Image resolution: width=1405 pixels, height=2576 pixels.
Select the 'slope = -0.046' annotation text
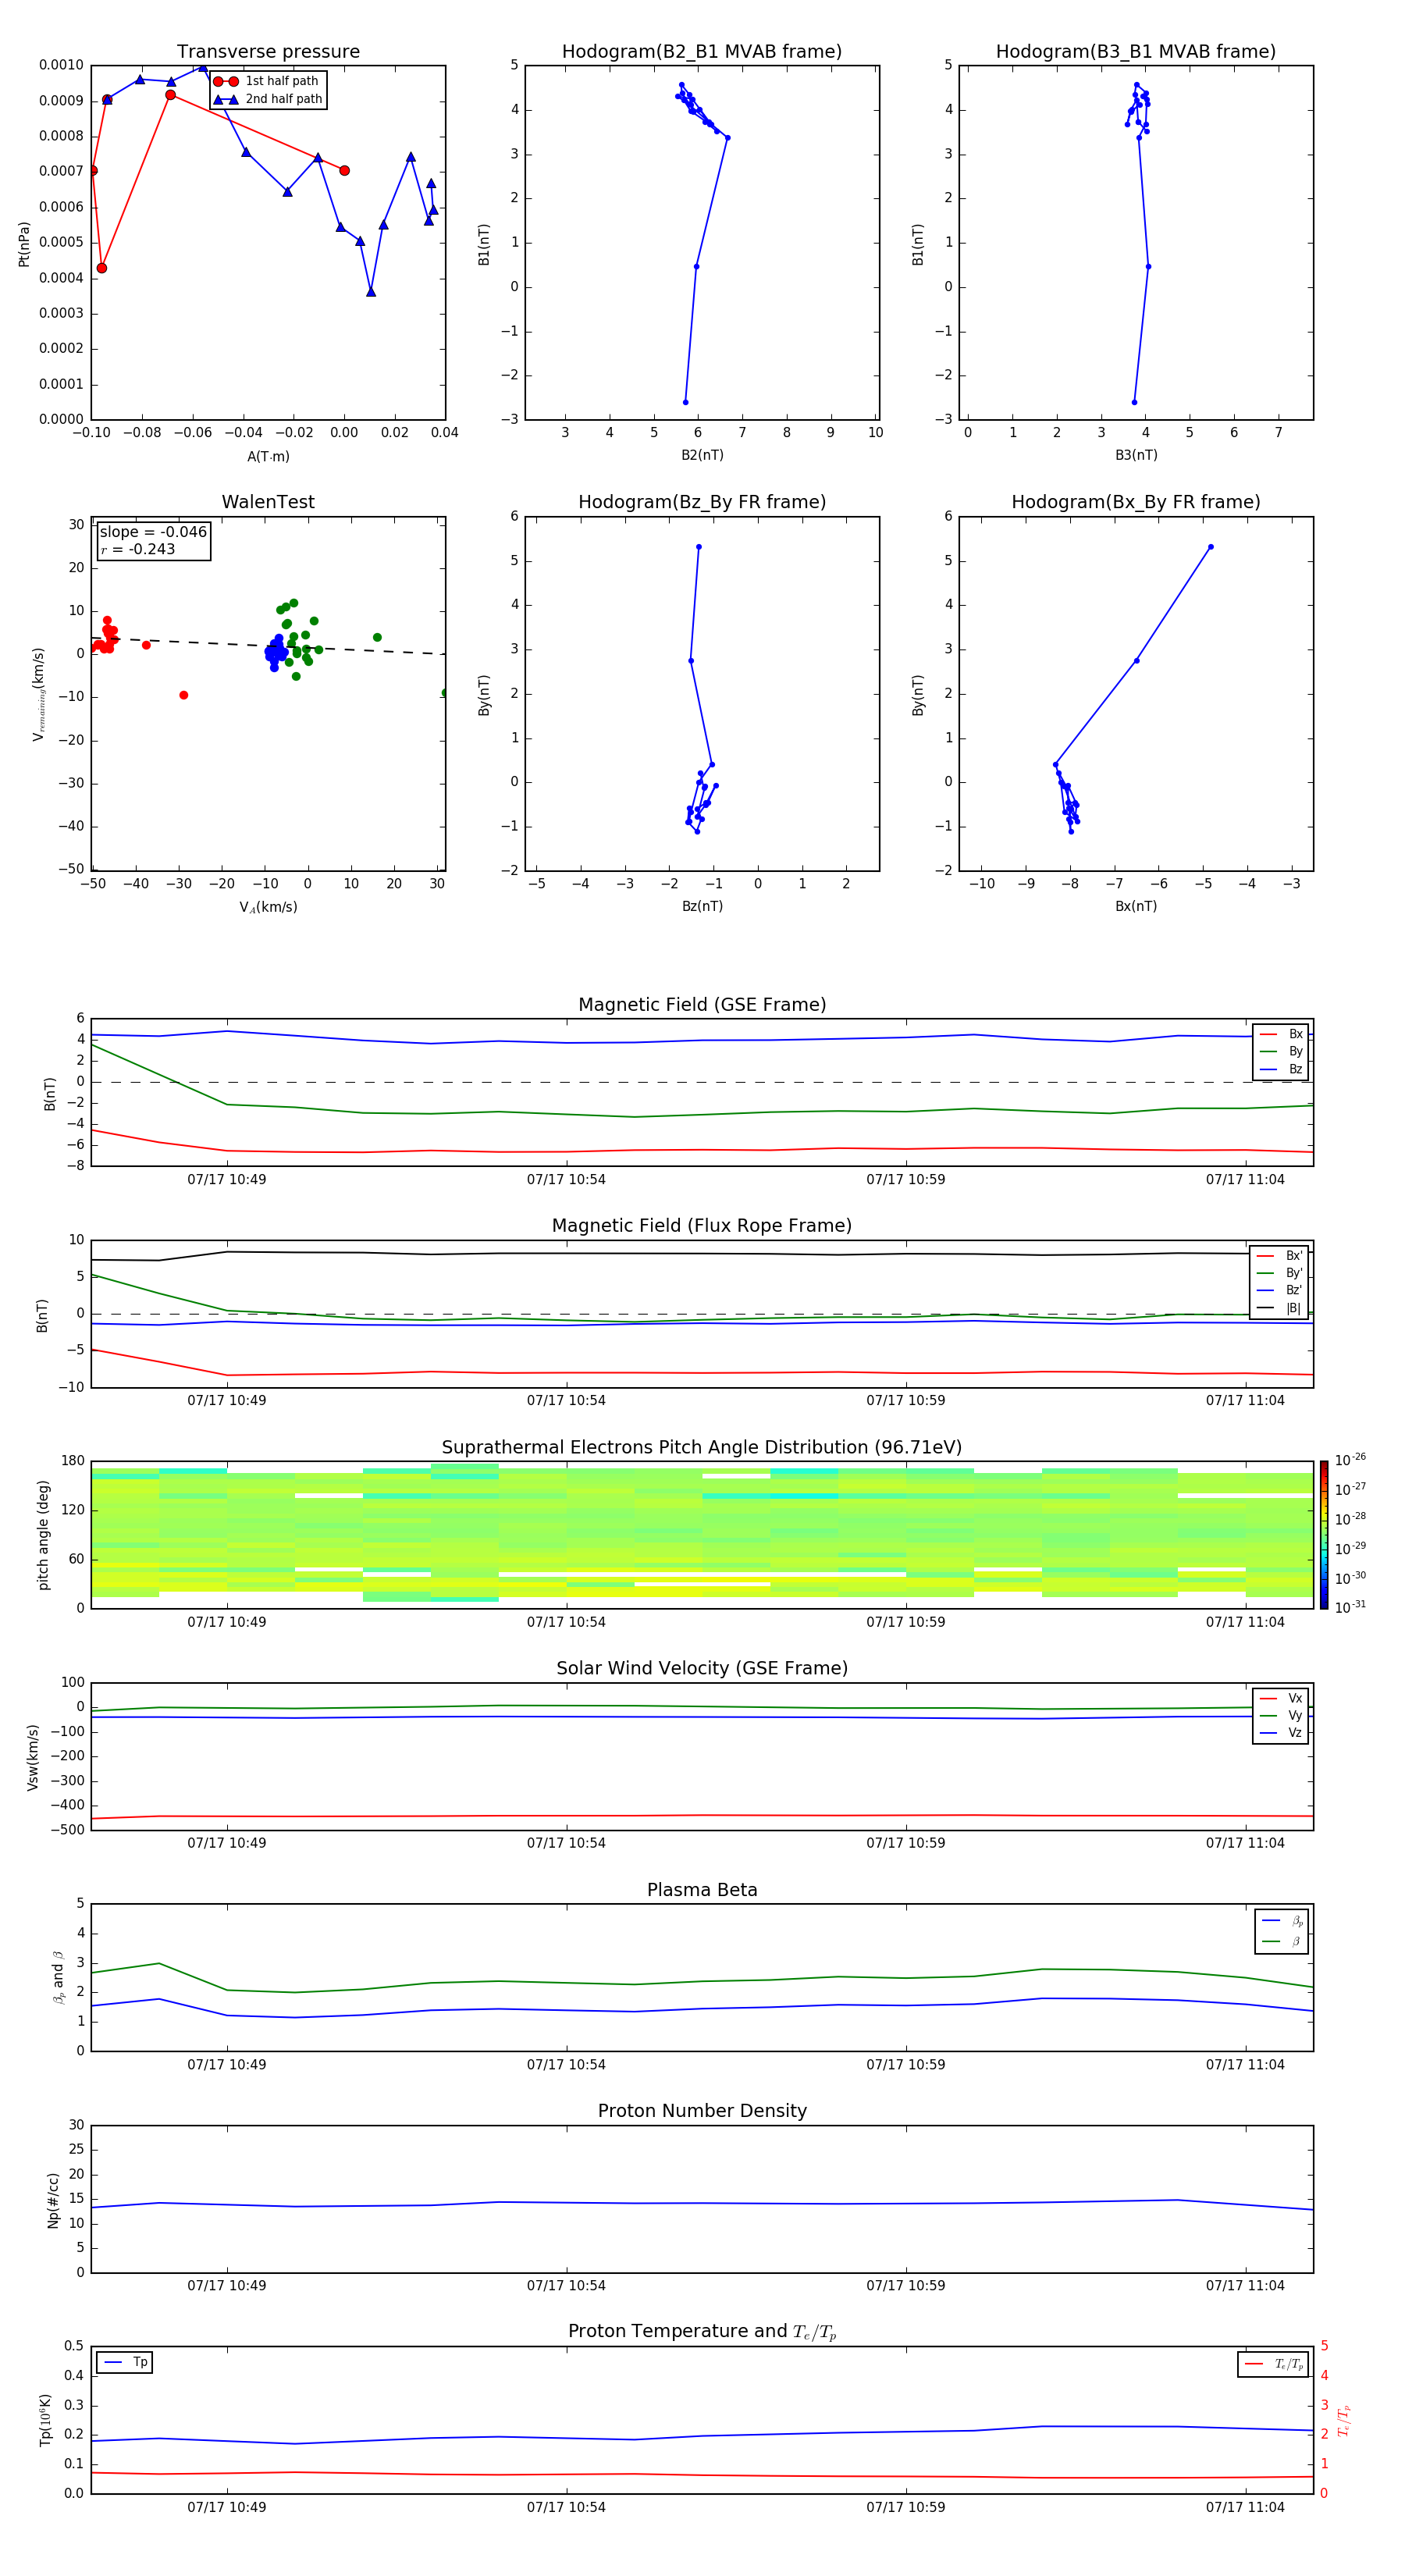153,532
